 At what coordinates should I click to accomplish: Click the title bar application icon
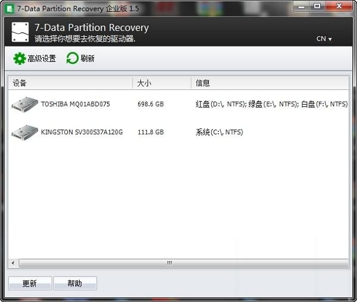[x=10, y=9]
